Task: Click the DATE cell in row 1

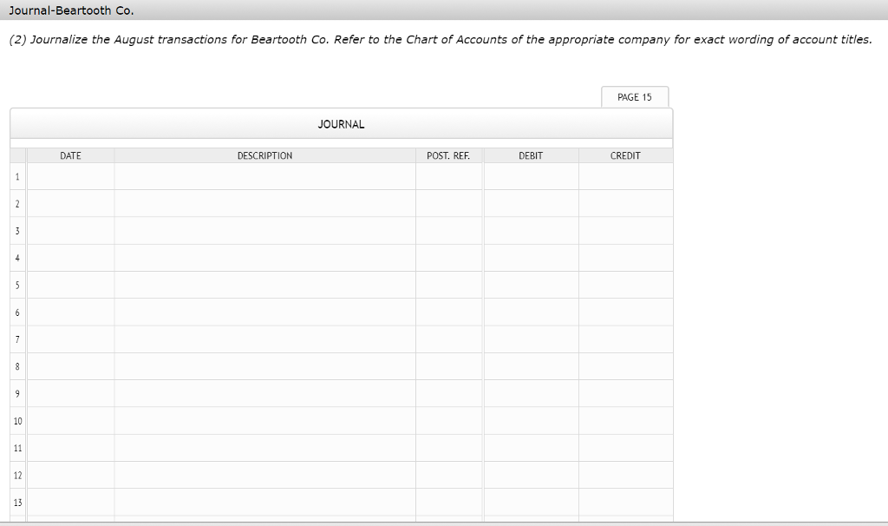Action: [71, 175]
